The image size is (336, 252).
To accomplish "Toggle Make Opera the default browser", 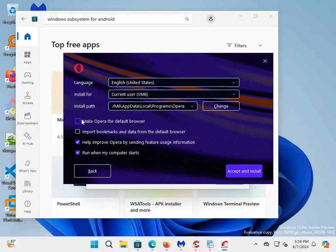I will [77, 121].
